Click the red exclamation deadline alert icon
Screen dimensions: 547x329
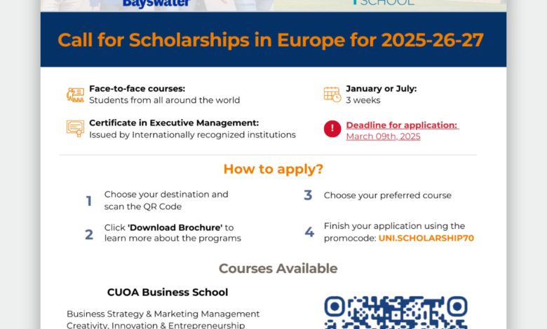[x=332, y=129]
